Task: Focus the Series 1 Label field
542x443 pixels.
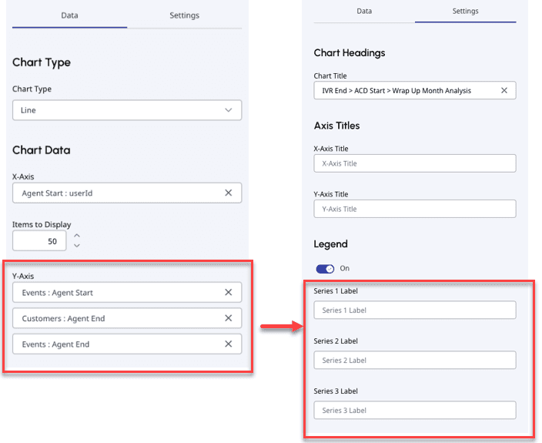Action: click(x=414, y=310)
